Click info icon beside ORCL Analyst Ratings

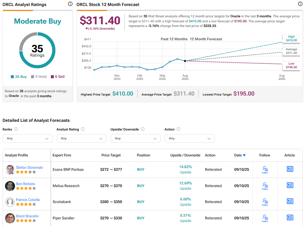pos(70,4)
